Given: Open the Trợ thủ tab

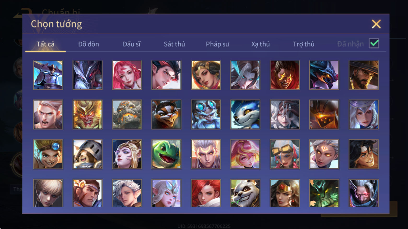Looking at the screenshot, I should pyautogui.click(x=304, y=44).
